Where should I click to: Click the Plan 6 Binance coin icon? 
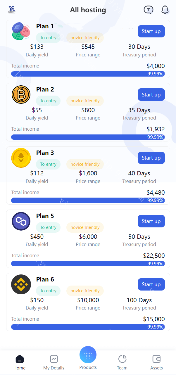click(21, 284)
